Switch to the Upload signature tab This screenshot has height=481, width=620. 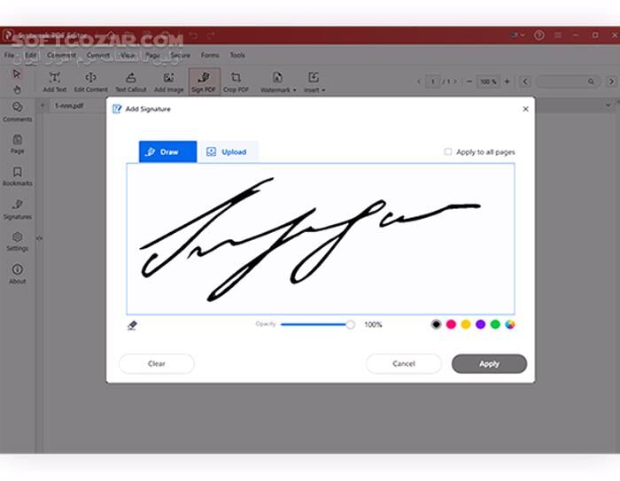(x=229, y=151)
